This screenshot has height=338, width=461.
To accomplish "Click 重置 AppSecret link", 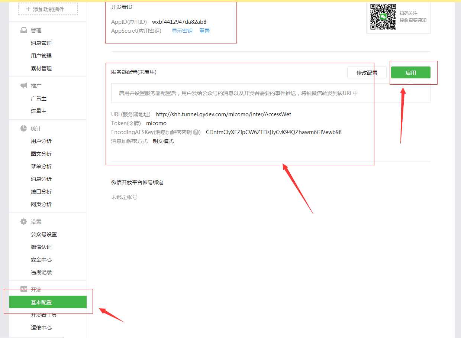I will 204,31.
